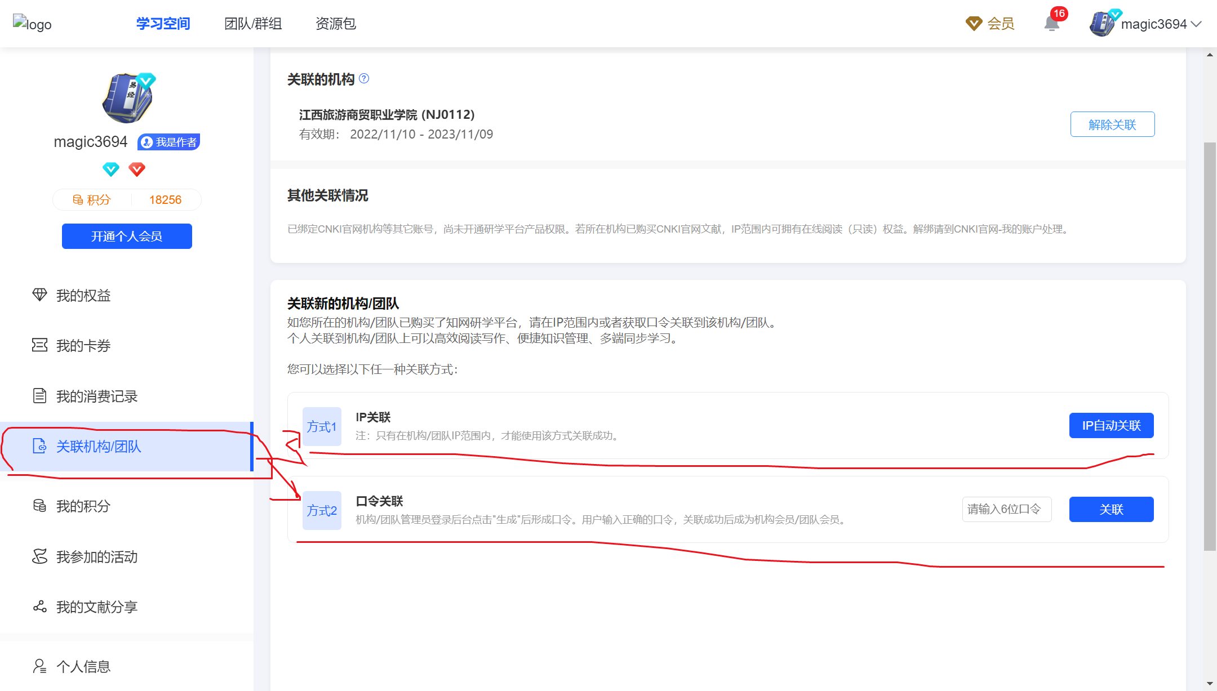
Task: Focus the 请输入6位口令 input field
Action: [1007, 510]
